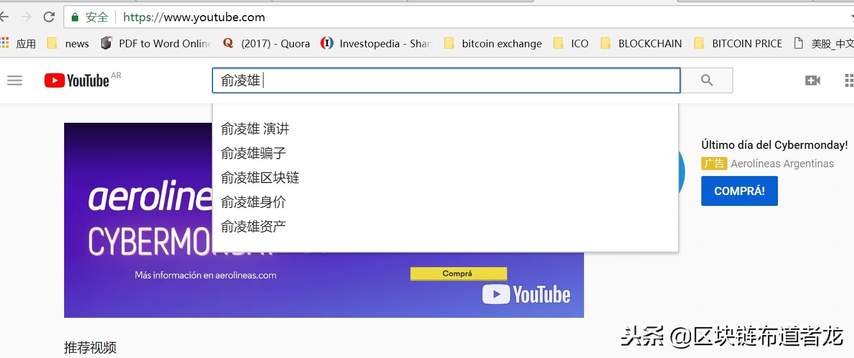Click the 推荐视频 section heading
The width and height of the screenshot is (854, 358).
(x=90, y=348)
